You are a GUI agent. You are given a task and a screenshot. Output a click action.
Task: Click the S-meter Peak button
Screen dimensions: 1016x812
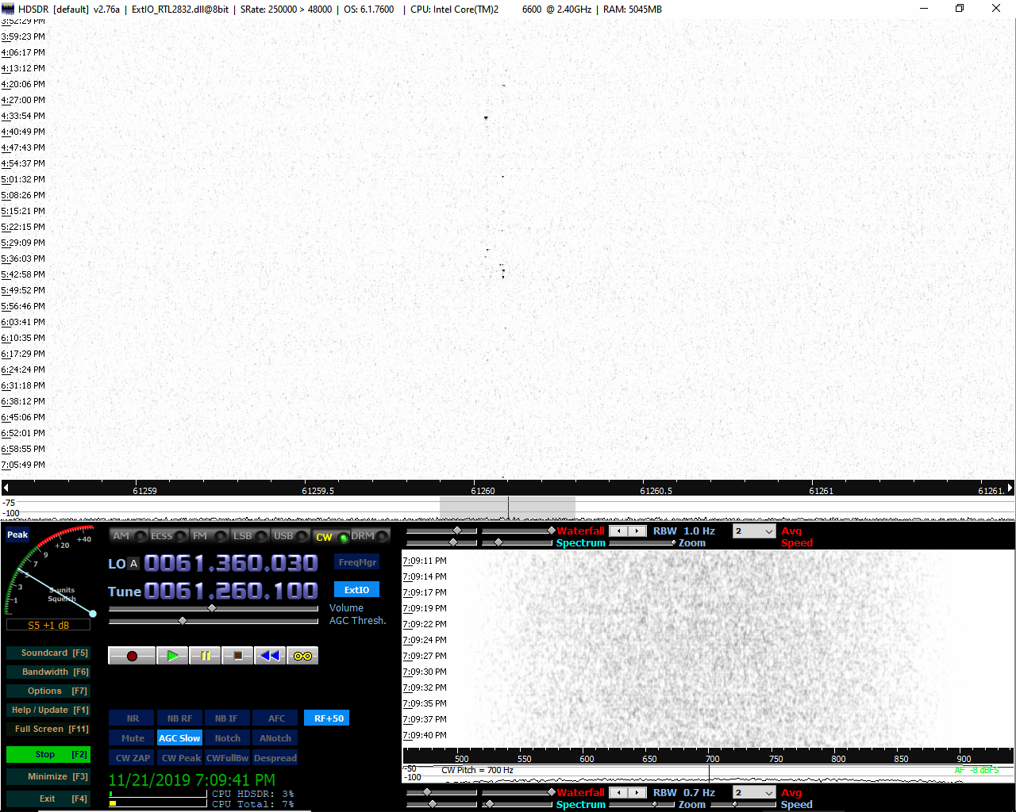[17, 534]
